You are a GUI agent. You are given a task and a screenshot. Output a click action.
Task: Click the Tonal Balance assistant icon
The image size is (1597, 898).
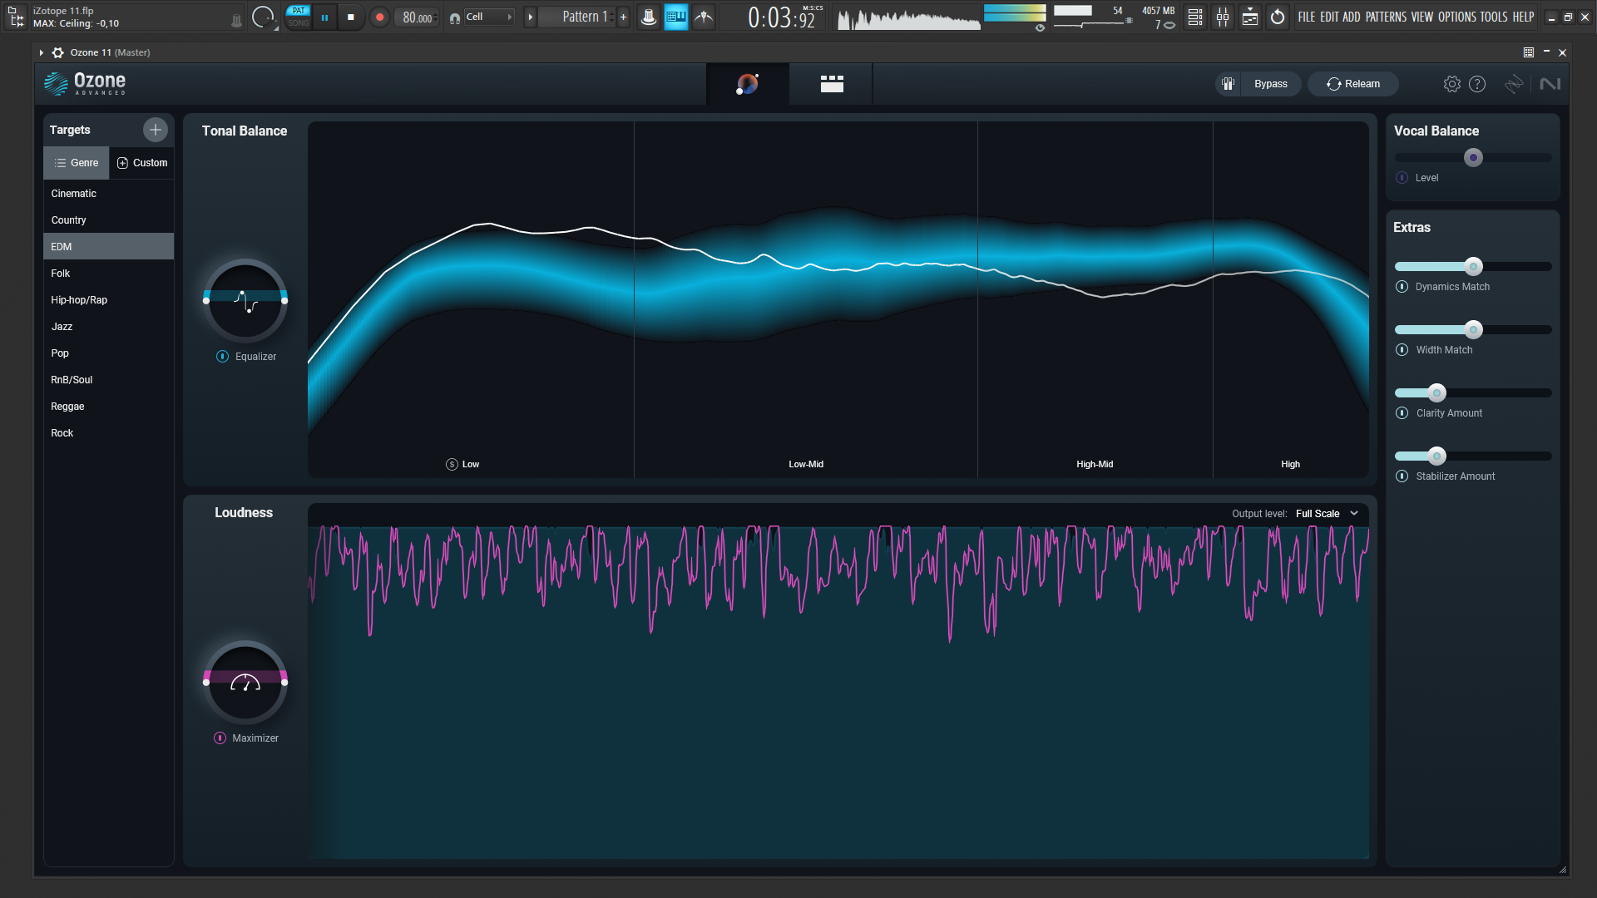pos(747,83)
